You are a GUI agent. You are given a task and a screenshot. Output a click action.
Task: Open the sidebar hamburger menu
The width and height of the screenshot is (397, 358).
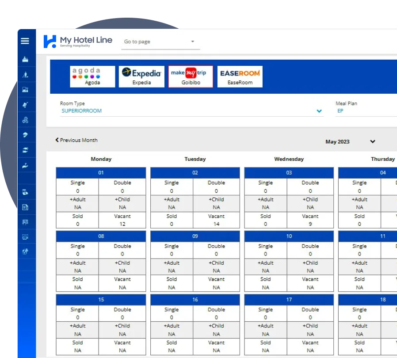pyautogui.click(x=25, y=40)
